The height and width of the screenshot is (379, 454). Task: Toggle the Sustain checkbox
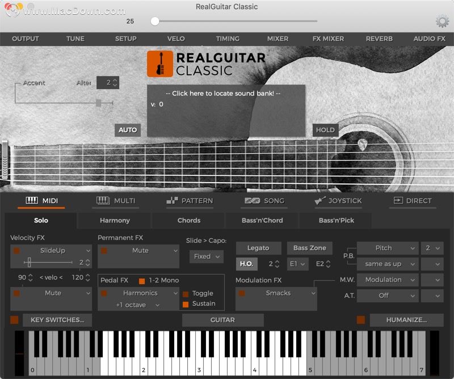186,304
